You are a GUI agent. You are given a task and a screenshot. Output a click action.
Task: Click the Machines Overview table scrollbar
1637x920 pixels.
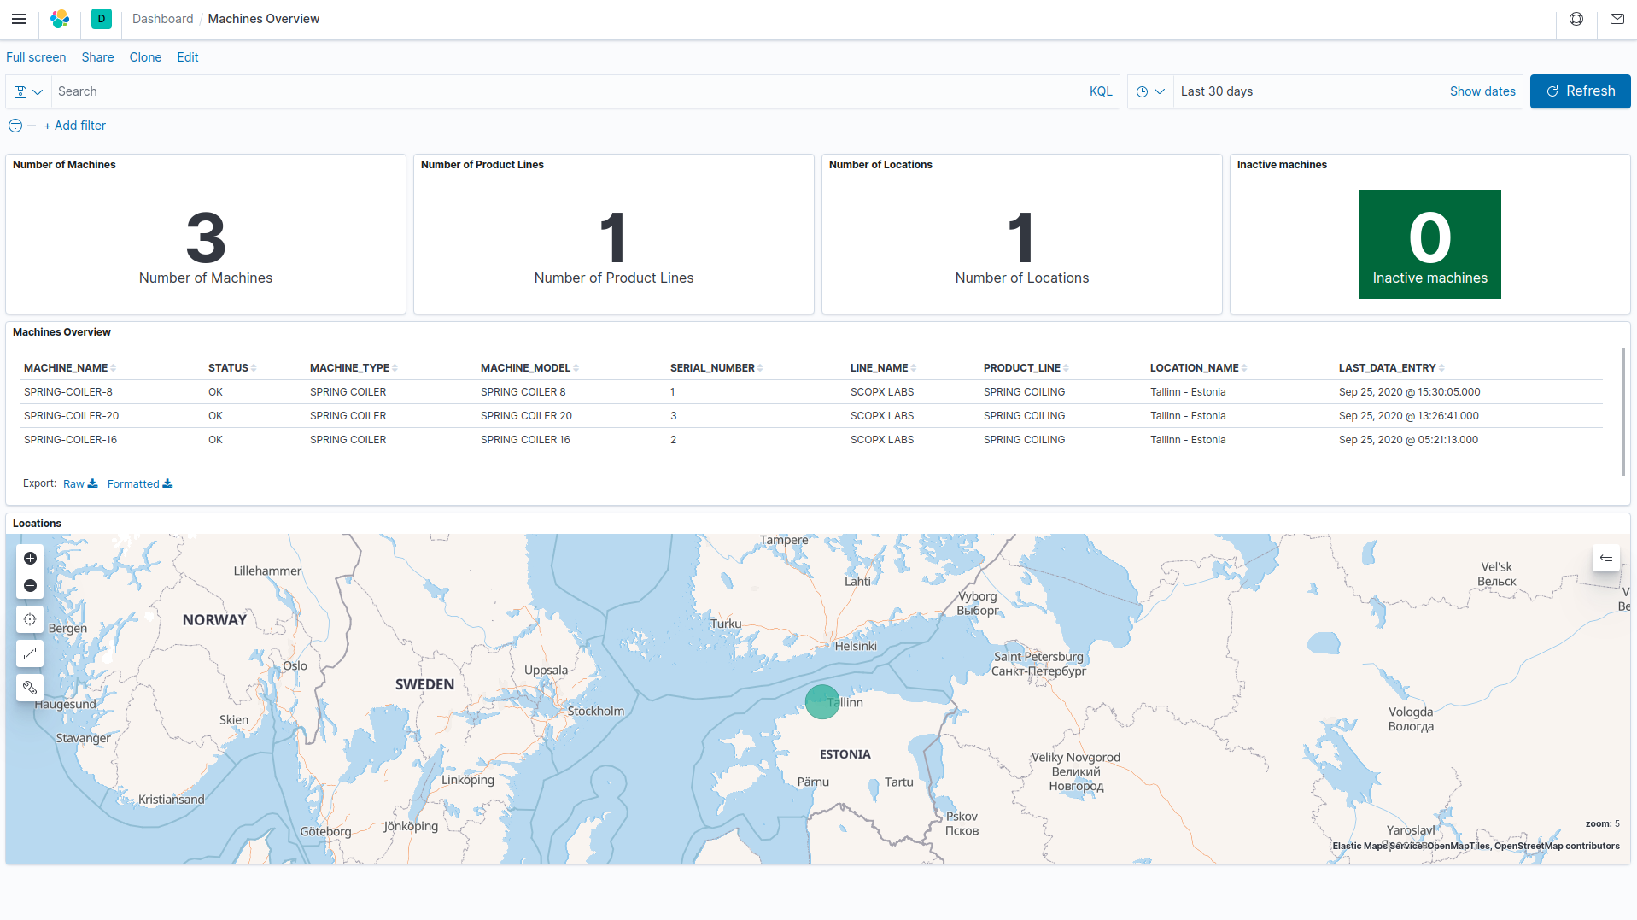(1623, 412)
